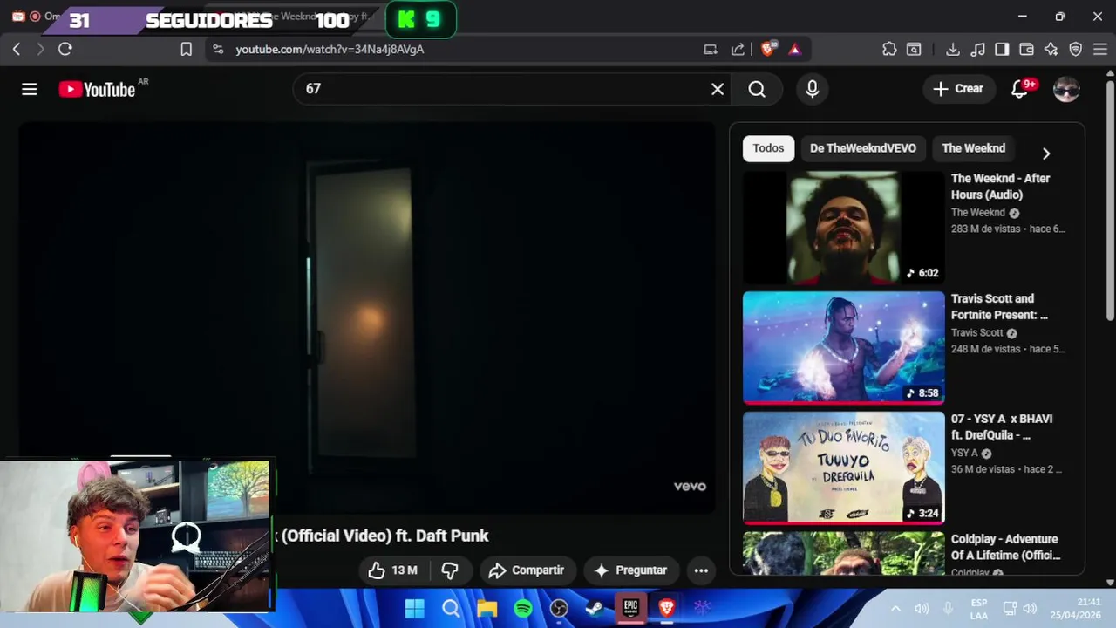Open Steam from taskbar
The height and width of the screenshot is (628, 1116).
tap(594, 608)
